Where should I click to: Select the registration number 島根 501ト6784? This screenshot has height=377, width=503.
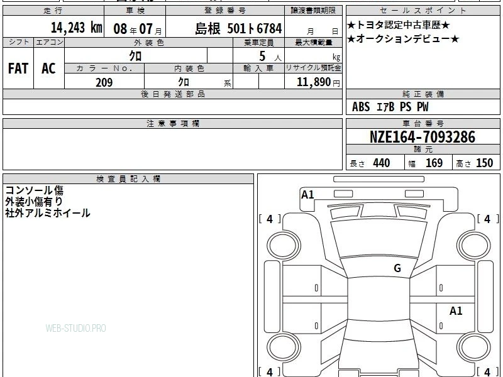click(x=238, y=28)
